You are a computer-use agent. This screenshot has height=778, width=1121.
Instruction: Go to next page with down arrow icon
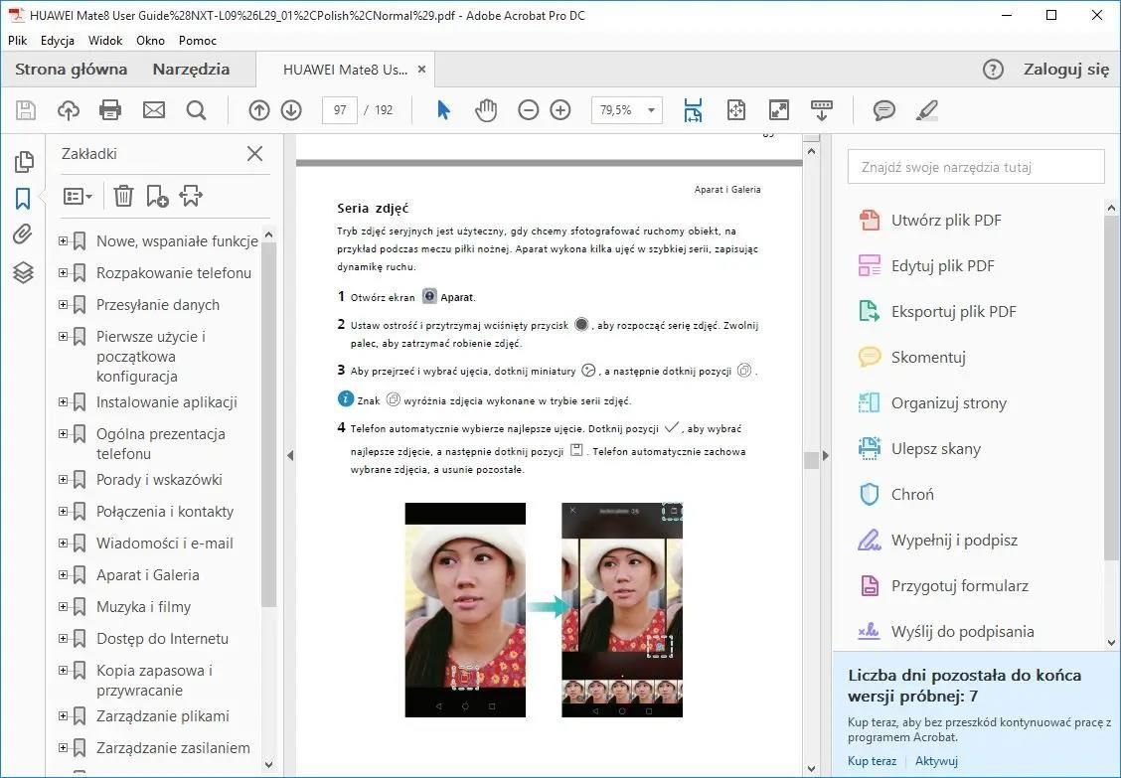[x=291, y=110]
